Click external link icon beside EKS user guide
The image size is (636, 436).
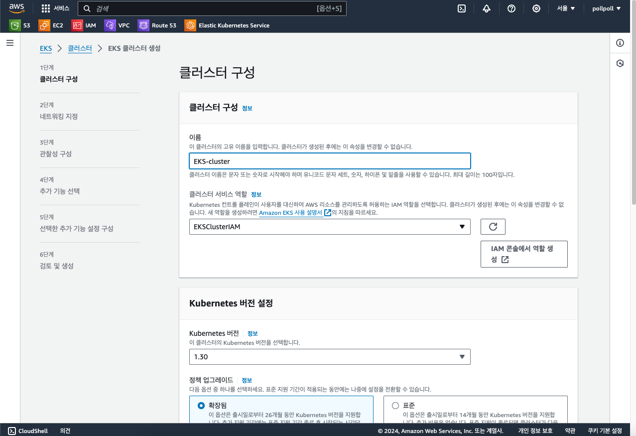328,213
